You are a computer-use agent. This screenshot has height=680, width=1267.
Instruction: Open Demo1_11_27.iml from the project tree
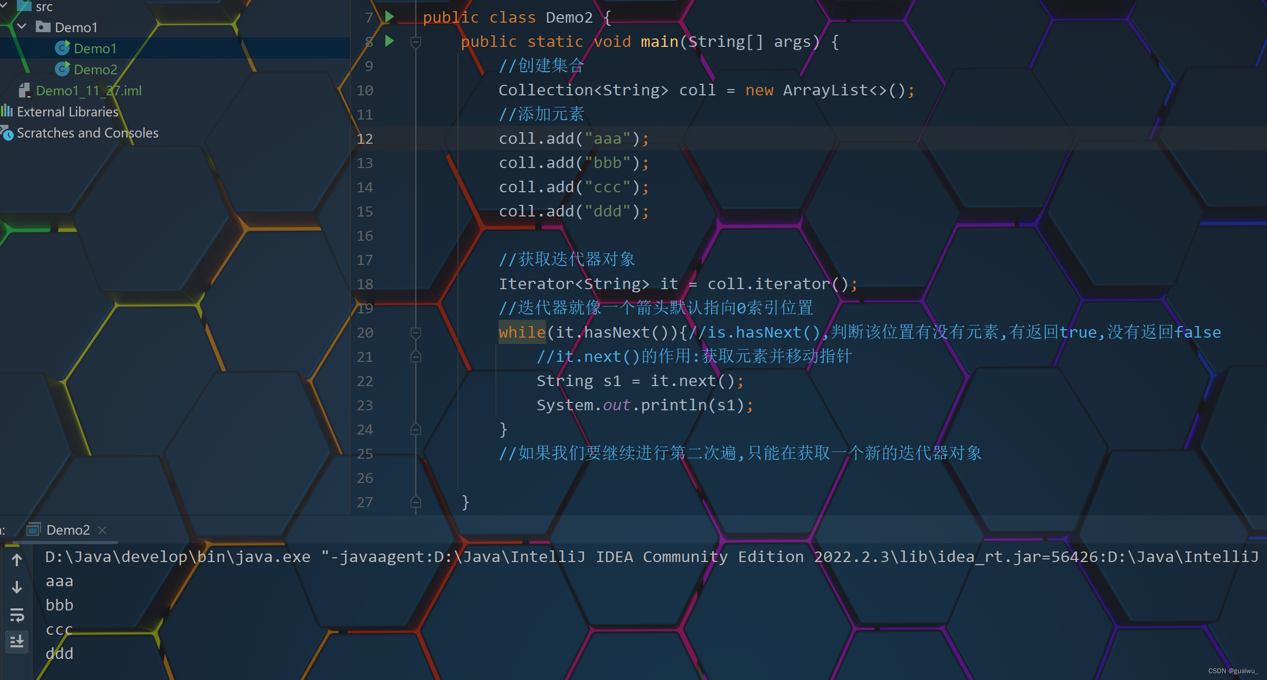click(x=89, y=90)
